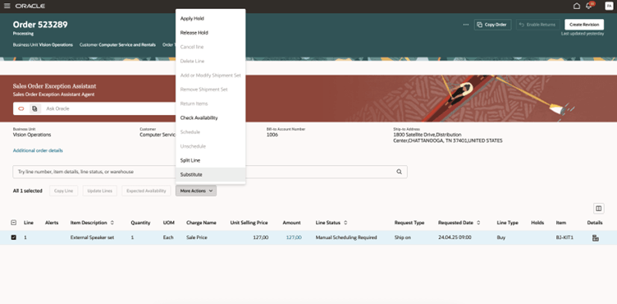Click the Ship-to Address text
The width and height of the screenshot is (617, 304).
click(448, 137)
